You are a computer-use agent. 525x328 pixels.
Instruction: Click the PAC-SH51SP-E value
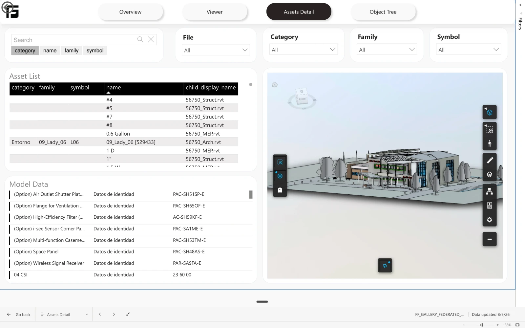[188, 194]
